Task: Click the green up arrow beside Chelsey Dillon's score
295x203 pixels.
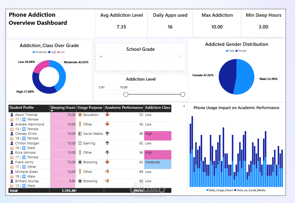Action: 107,134
